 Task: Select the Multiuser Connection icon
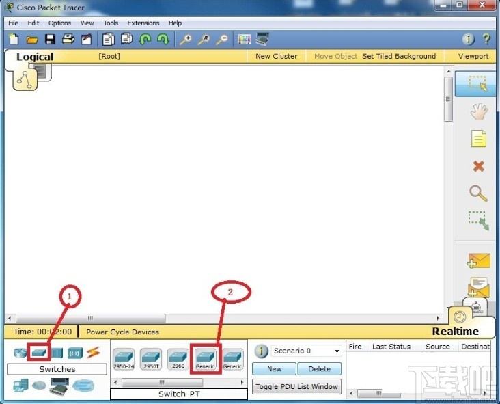83,386
